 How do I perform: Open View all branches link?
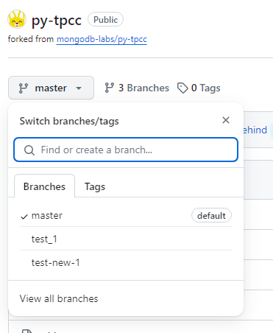(x=59, y=298)
